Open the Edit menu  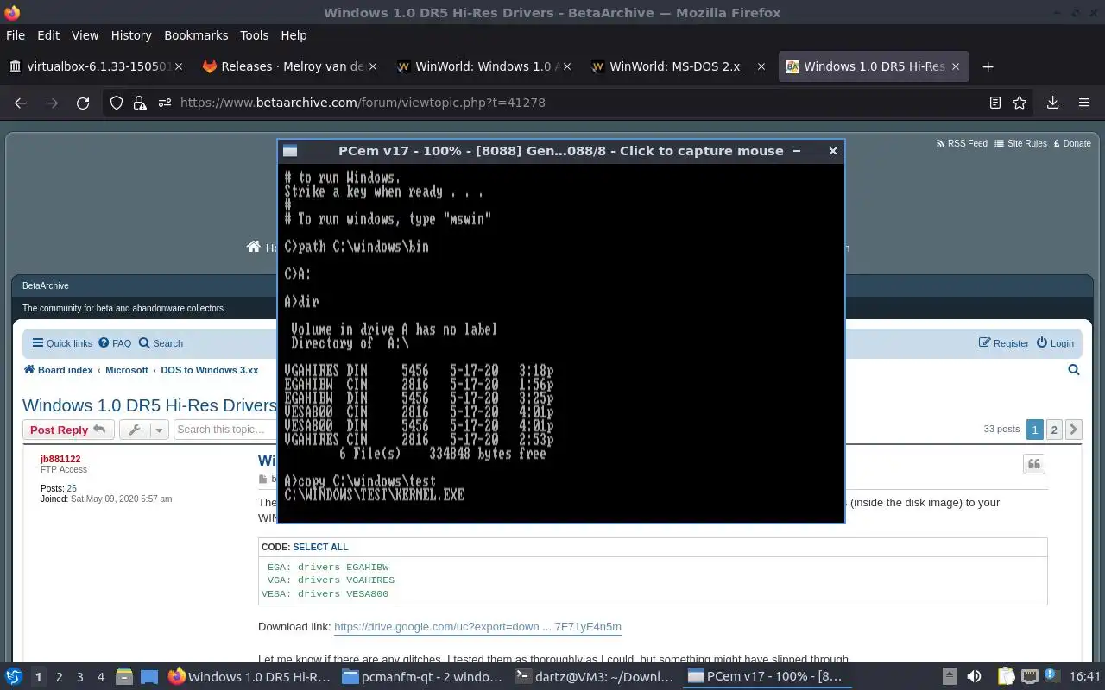tap(48, 35)
